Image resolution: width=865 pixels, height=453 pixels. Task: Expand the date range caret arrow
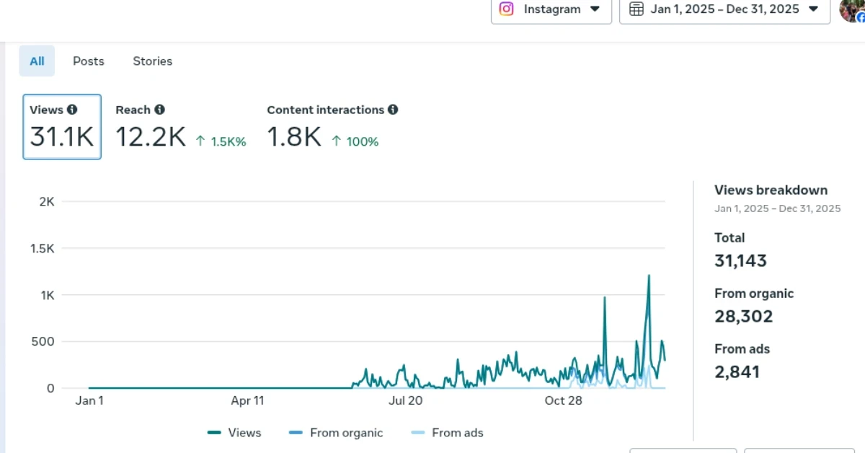pos(813,9)
